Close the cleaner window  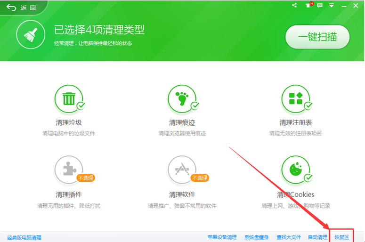point(356,6)
